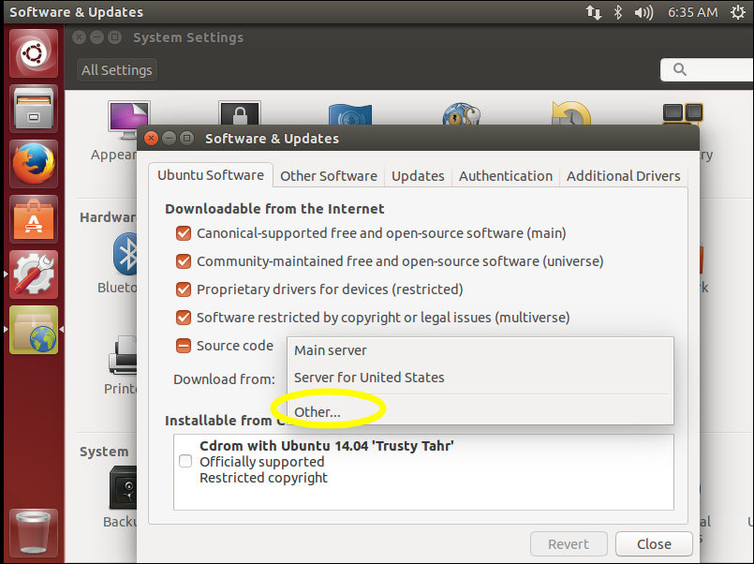Switch to the Additional Drivers tab
Viewport: 754px width, 564px height.
point(623,176)
